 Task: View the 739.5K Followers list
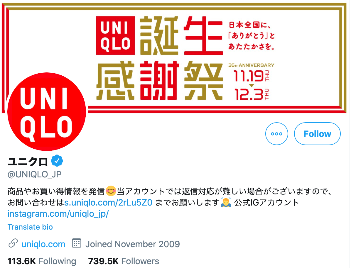coord(124,261)
